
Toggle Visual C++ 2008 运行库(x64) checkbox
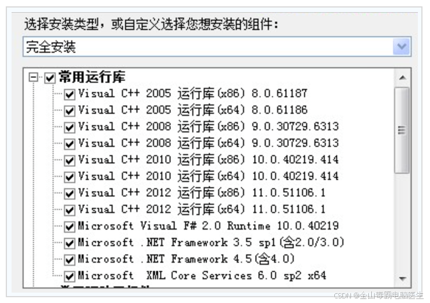click(x=69, y=144)
